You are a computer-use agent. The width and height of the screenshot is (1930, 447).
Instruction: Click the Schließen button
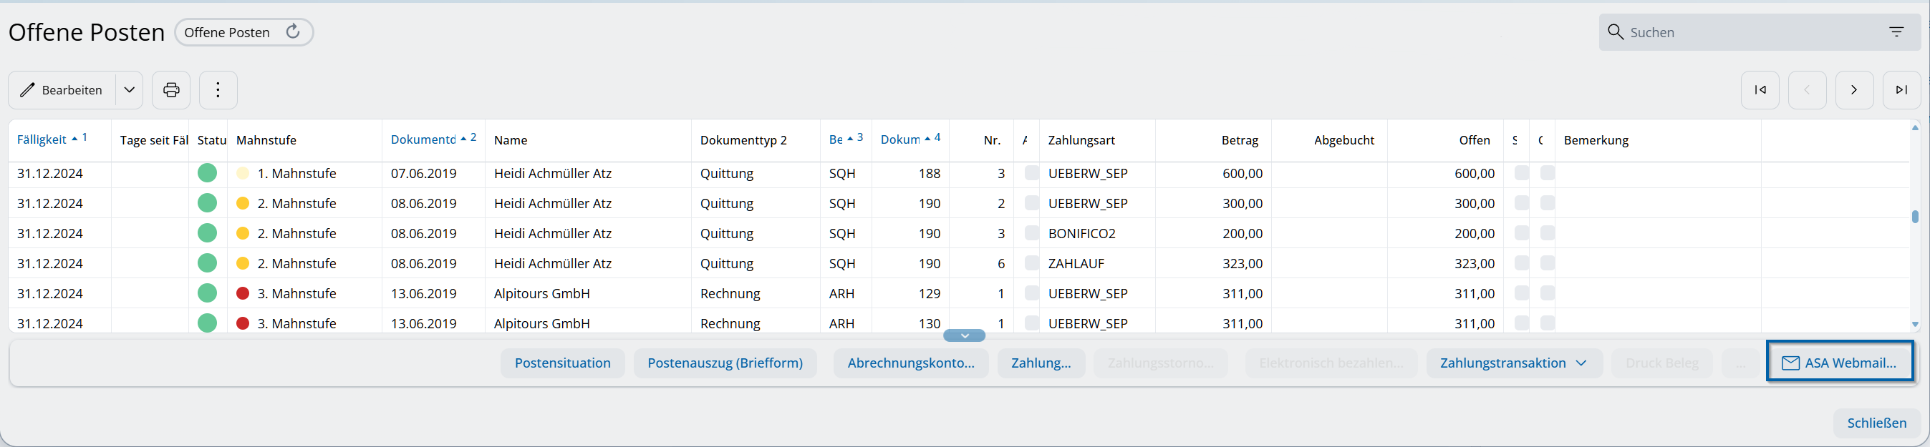click(1876, 423)
